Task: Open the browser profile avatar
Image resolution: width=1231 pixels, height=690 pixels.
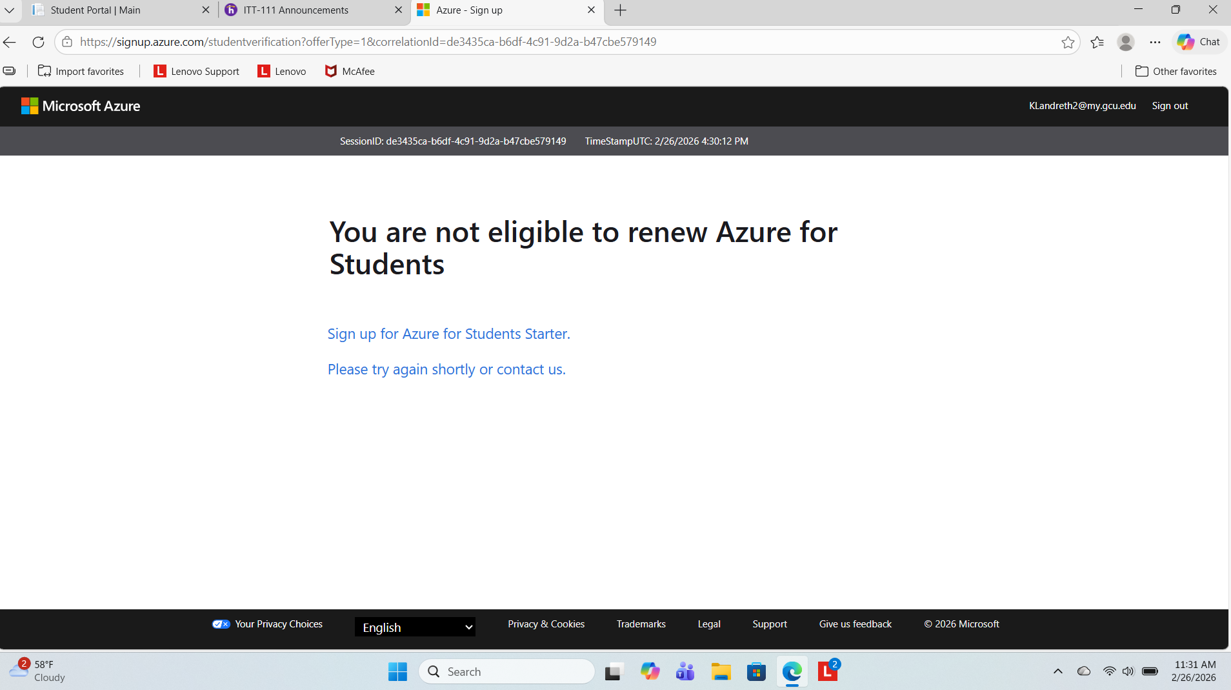Action: (x=1126, y=42)
